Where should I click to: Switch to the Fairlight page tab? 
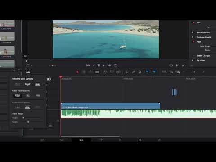140,140
